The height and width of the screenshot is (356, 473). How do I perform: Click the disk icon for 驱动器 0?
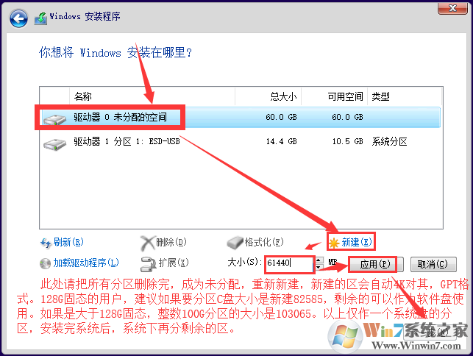[x=54, y=118]
